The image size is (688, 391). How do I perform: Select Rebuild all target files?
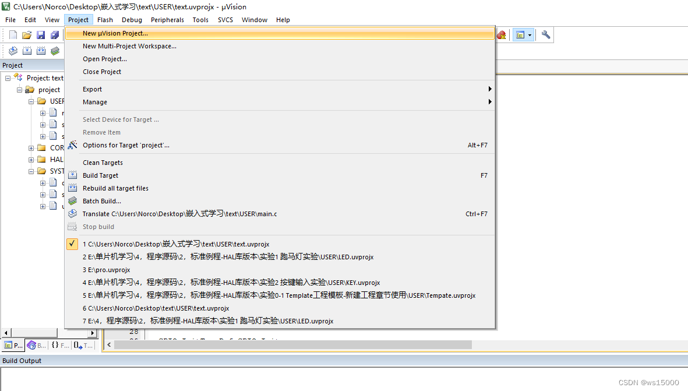(x=280, y=188)
